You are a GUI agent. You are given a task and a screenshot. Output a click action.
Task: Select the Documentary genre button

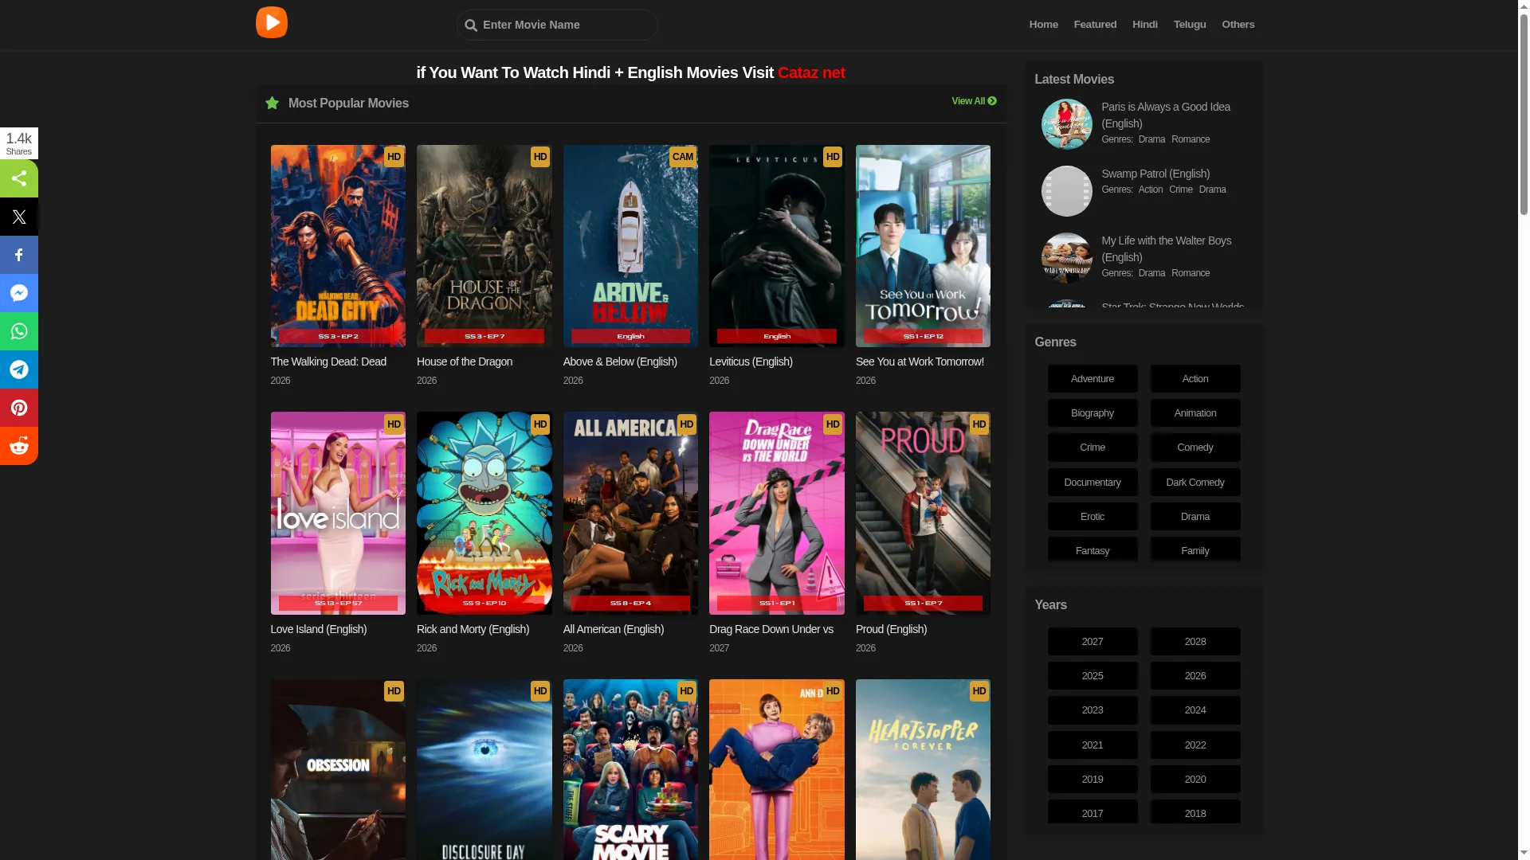(1093, 483)
